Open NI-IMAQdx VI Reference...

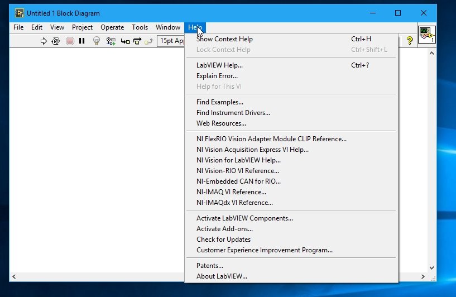click(x=291, y=203)
